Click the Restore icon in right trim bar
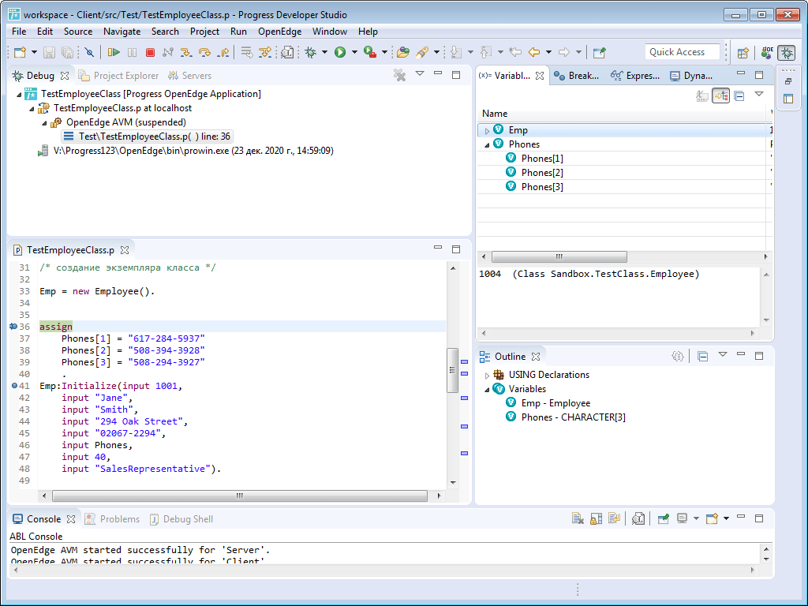Image resolution: width=808 pixels, height=606 pixels. [788, 81]
